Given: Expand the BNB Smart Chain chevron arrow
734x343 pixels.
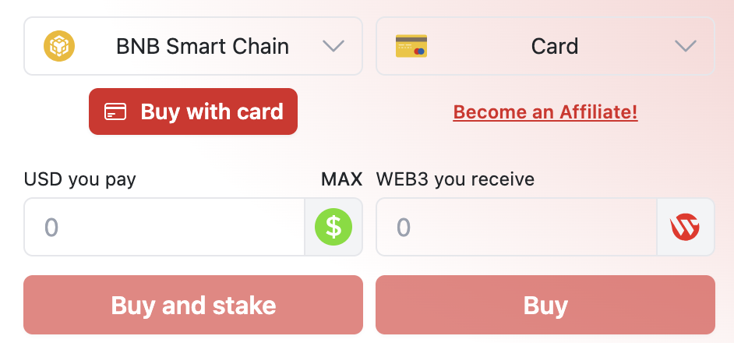Looking at the screenshot, I should pos(333,46).
